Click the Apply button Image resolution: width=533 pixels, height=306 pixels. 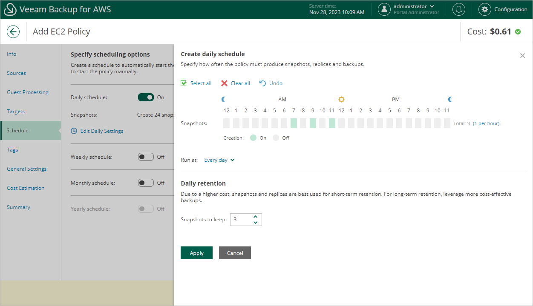click(196, 253)
